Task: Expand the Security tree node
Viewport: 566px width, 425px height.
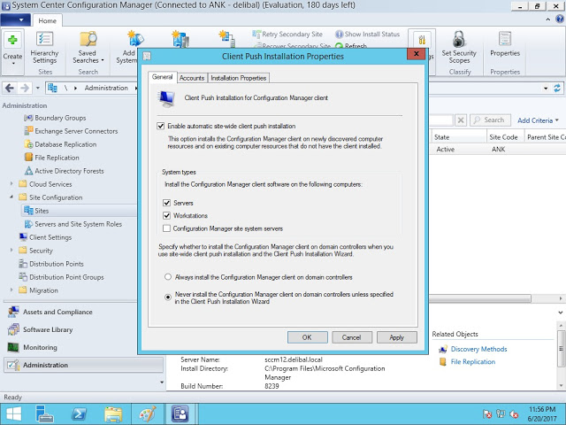Action: click(13, 251)
